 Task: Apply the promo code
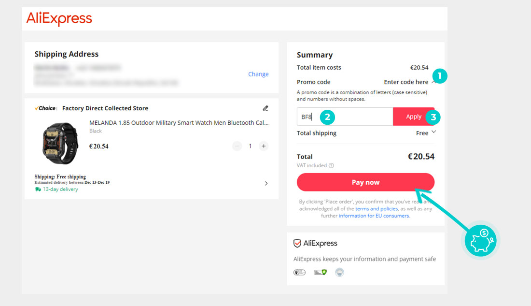(414, 117)
